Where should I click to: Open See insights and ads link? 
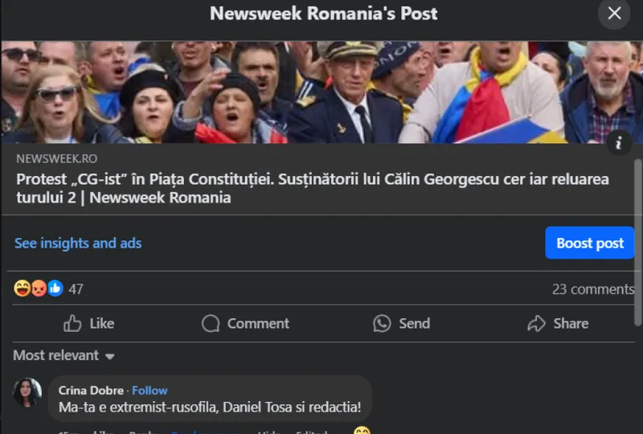click(78, 243)
